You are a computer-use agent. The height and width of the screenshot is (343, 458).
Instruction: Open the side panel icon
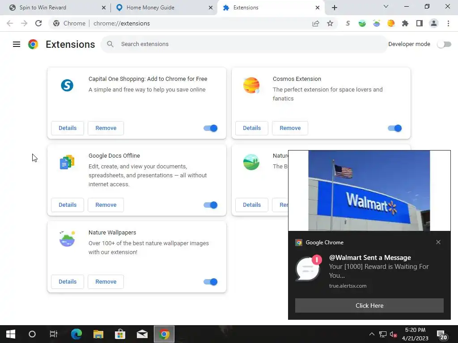(420, 23)
